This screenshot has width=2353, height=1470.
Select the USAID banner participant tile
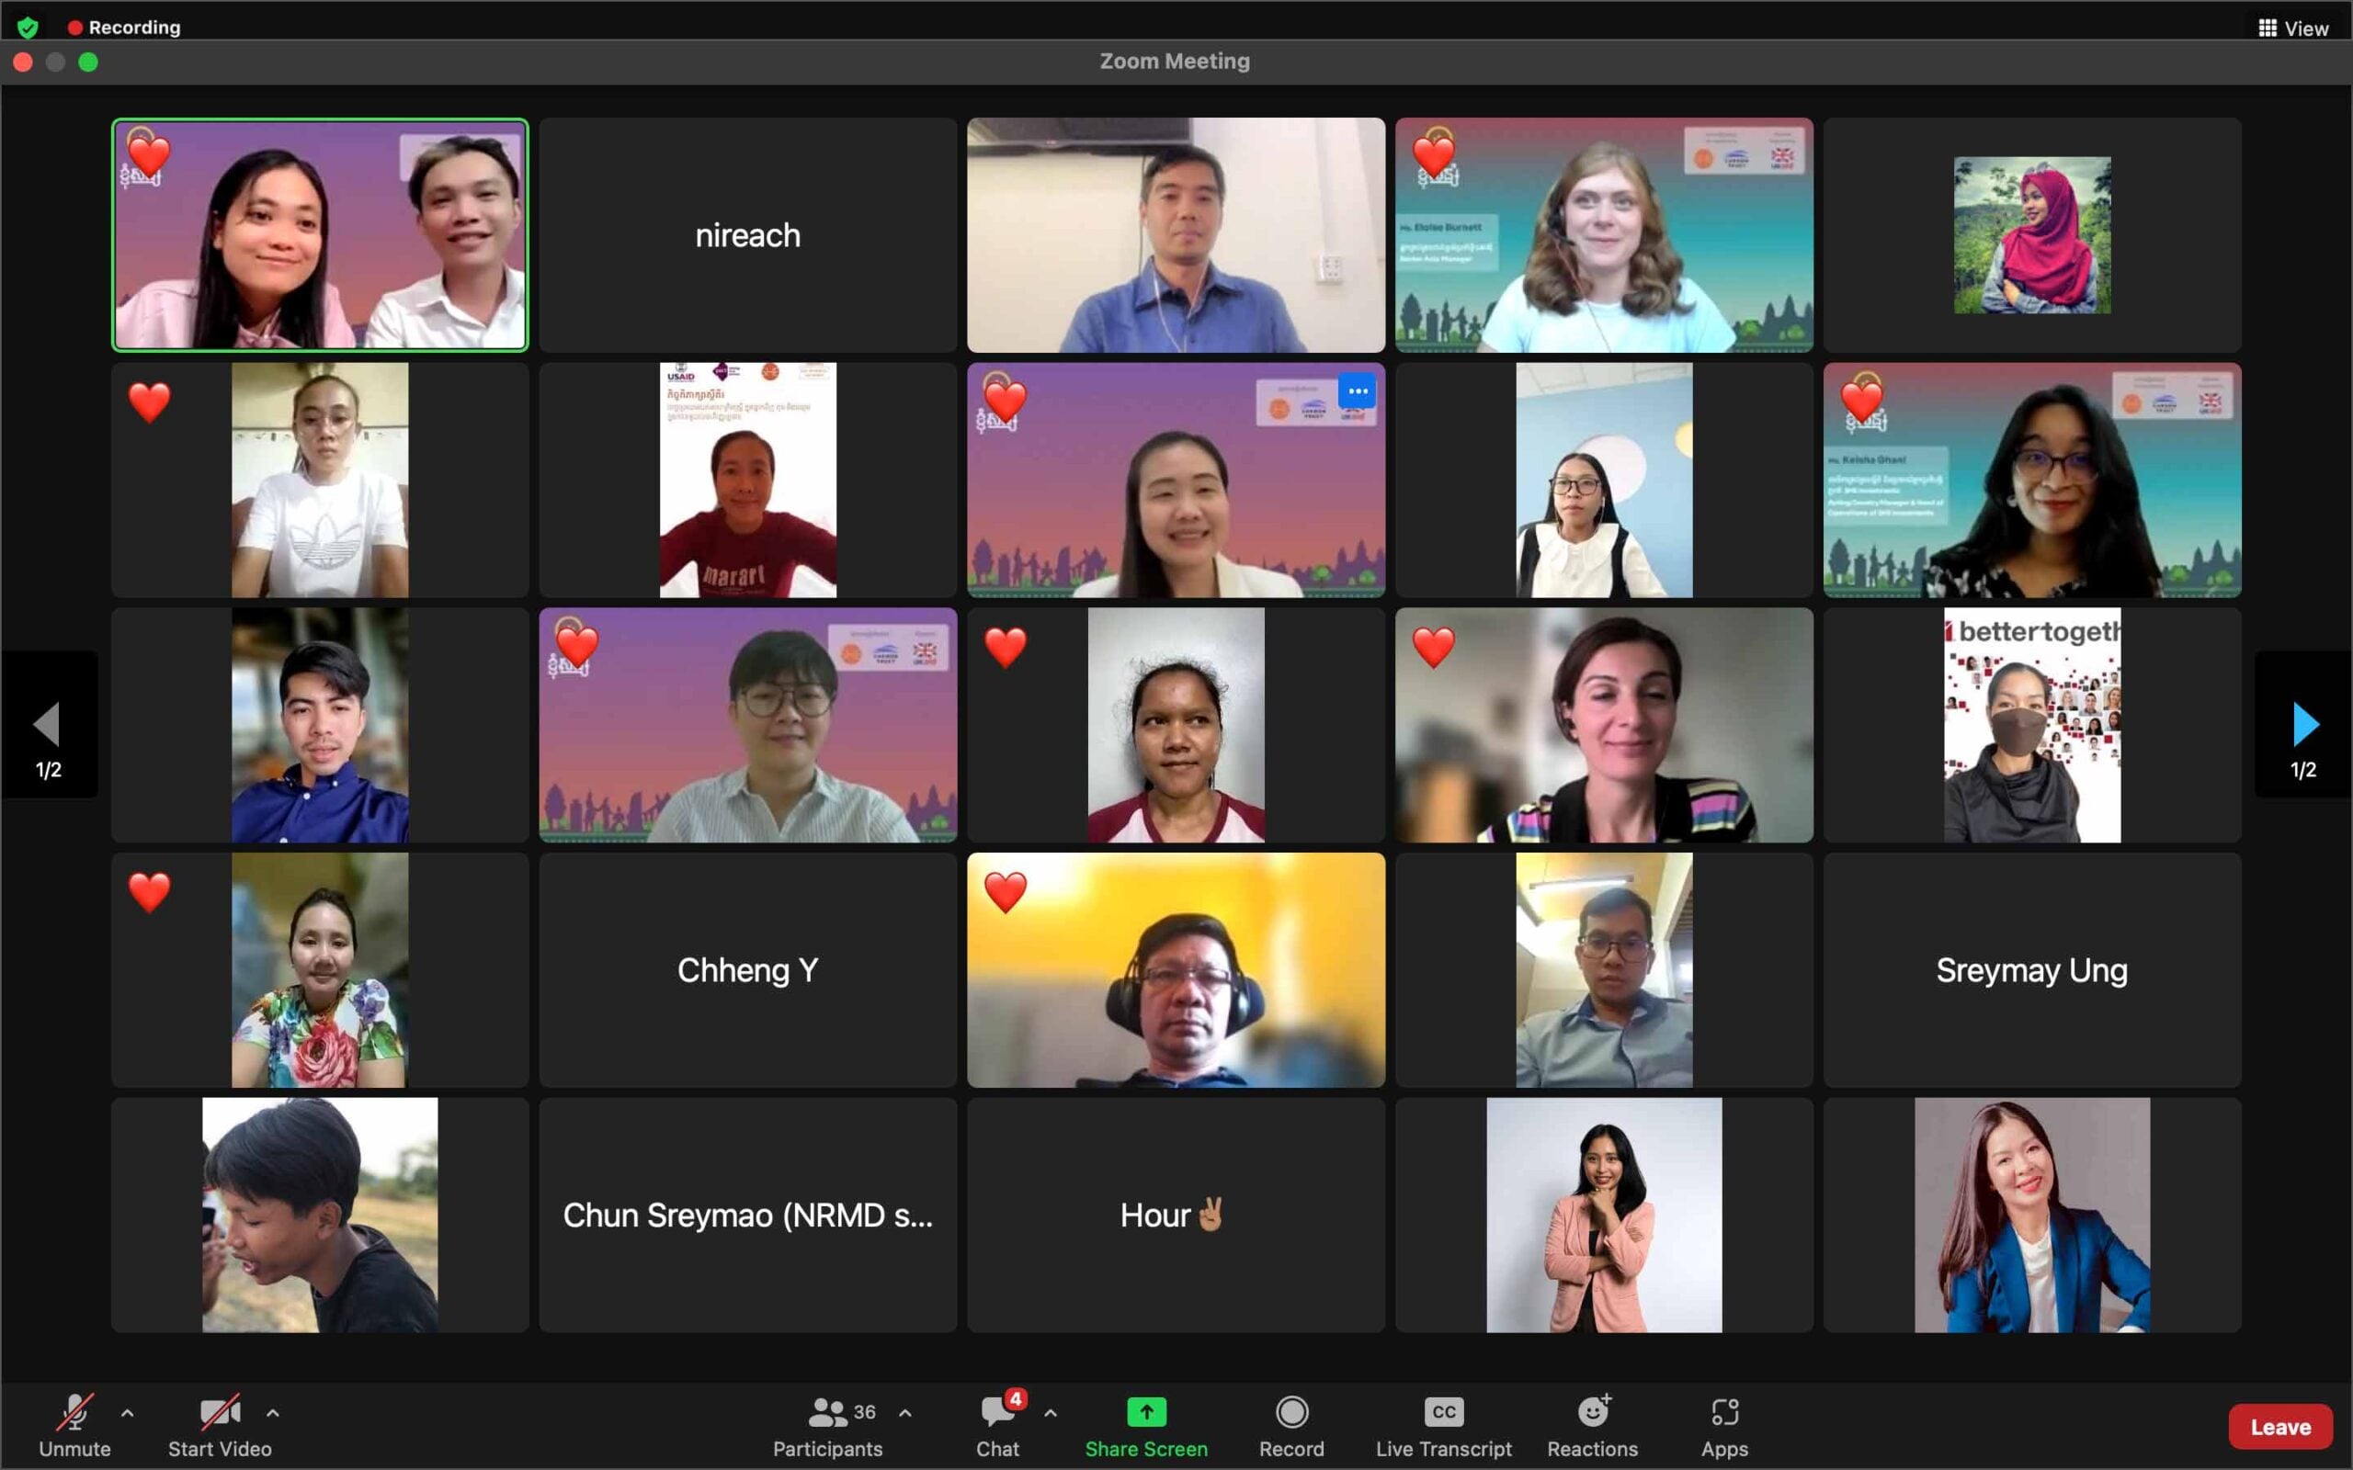click(x=747, y=481)
